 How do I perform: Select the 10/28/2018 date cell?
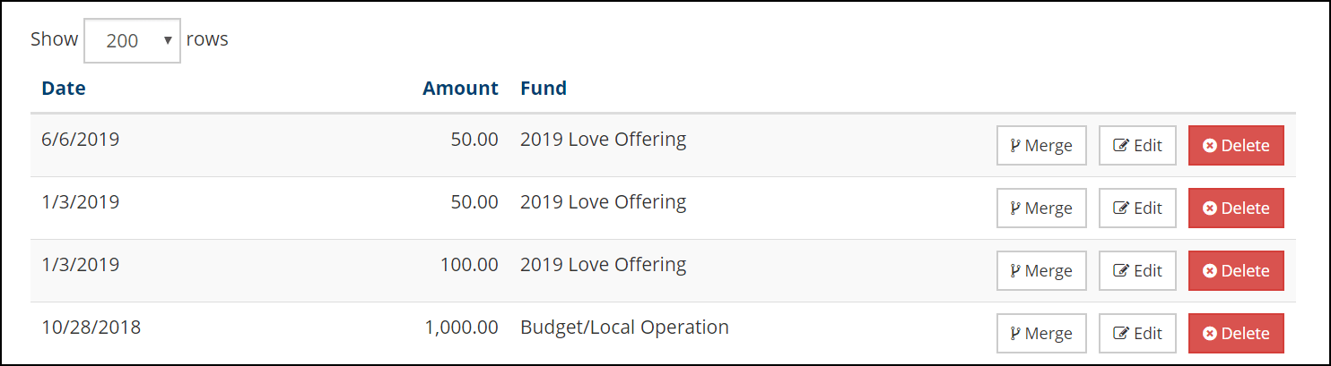pos(91,328)
